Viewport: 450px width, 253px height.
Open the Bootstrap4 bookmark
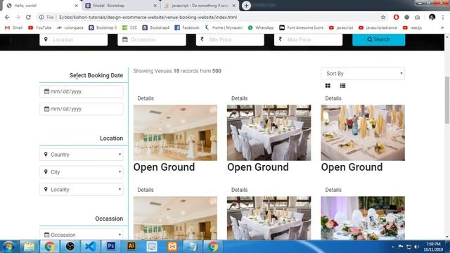tap(156, 27)
